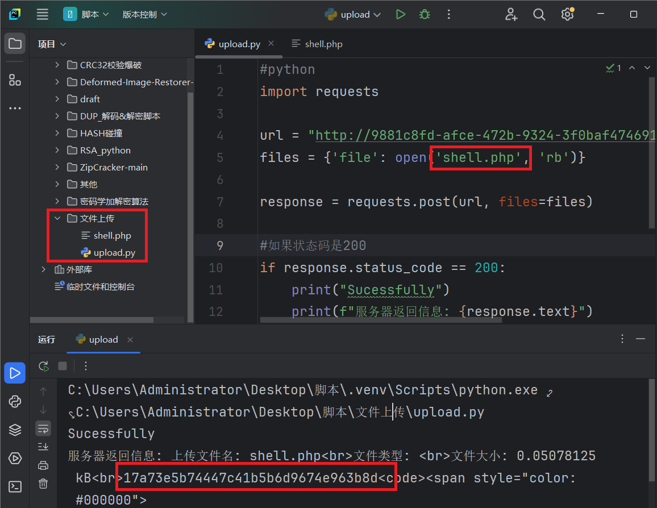
Task: Go to previous highlighted problem arrow
Action: click(x=632, y=68)
